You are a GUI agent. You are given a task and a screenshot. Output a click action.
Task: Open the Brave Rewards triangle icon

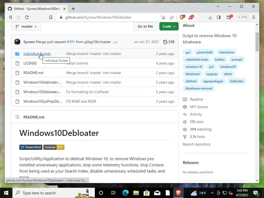191,17
